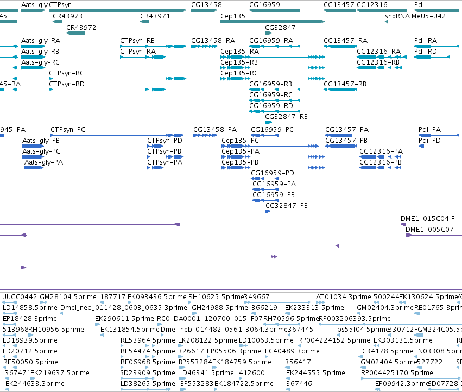The width and height of the screenshot is (462, 392).
Task: Select the CG16959 gene label
Action: (x=264, y=5)
